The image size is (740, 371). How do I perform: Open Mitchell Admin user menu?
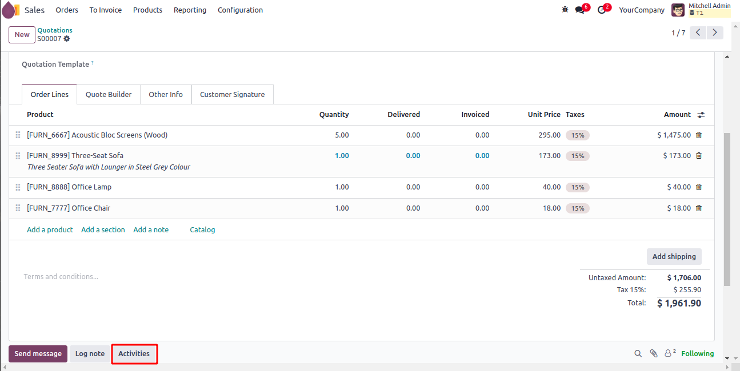click(x=701, y=10)
